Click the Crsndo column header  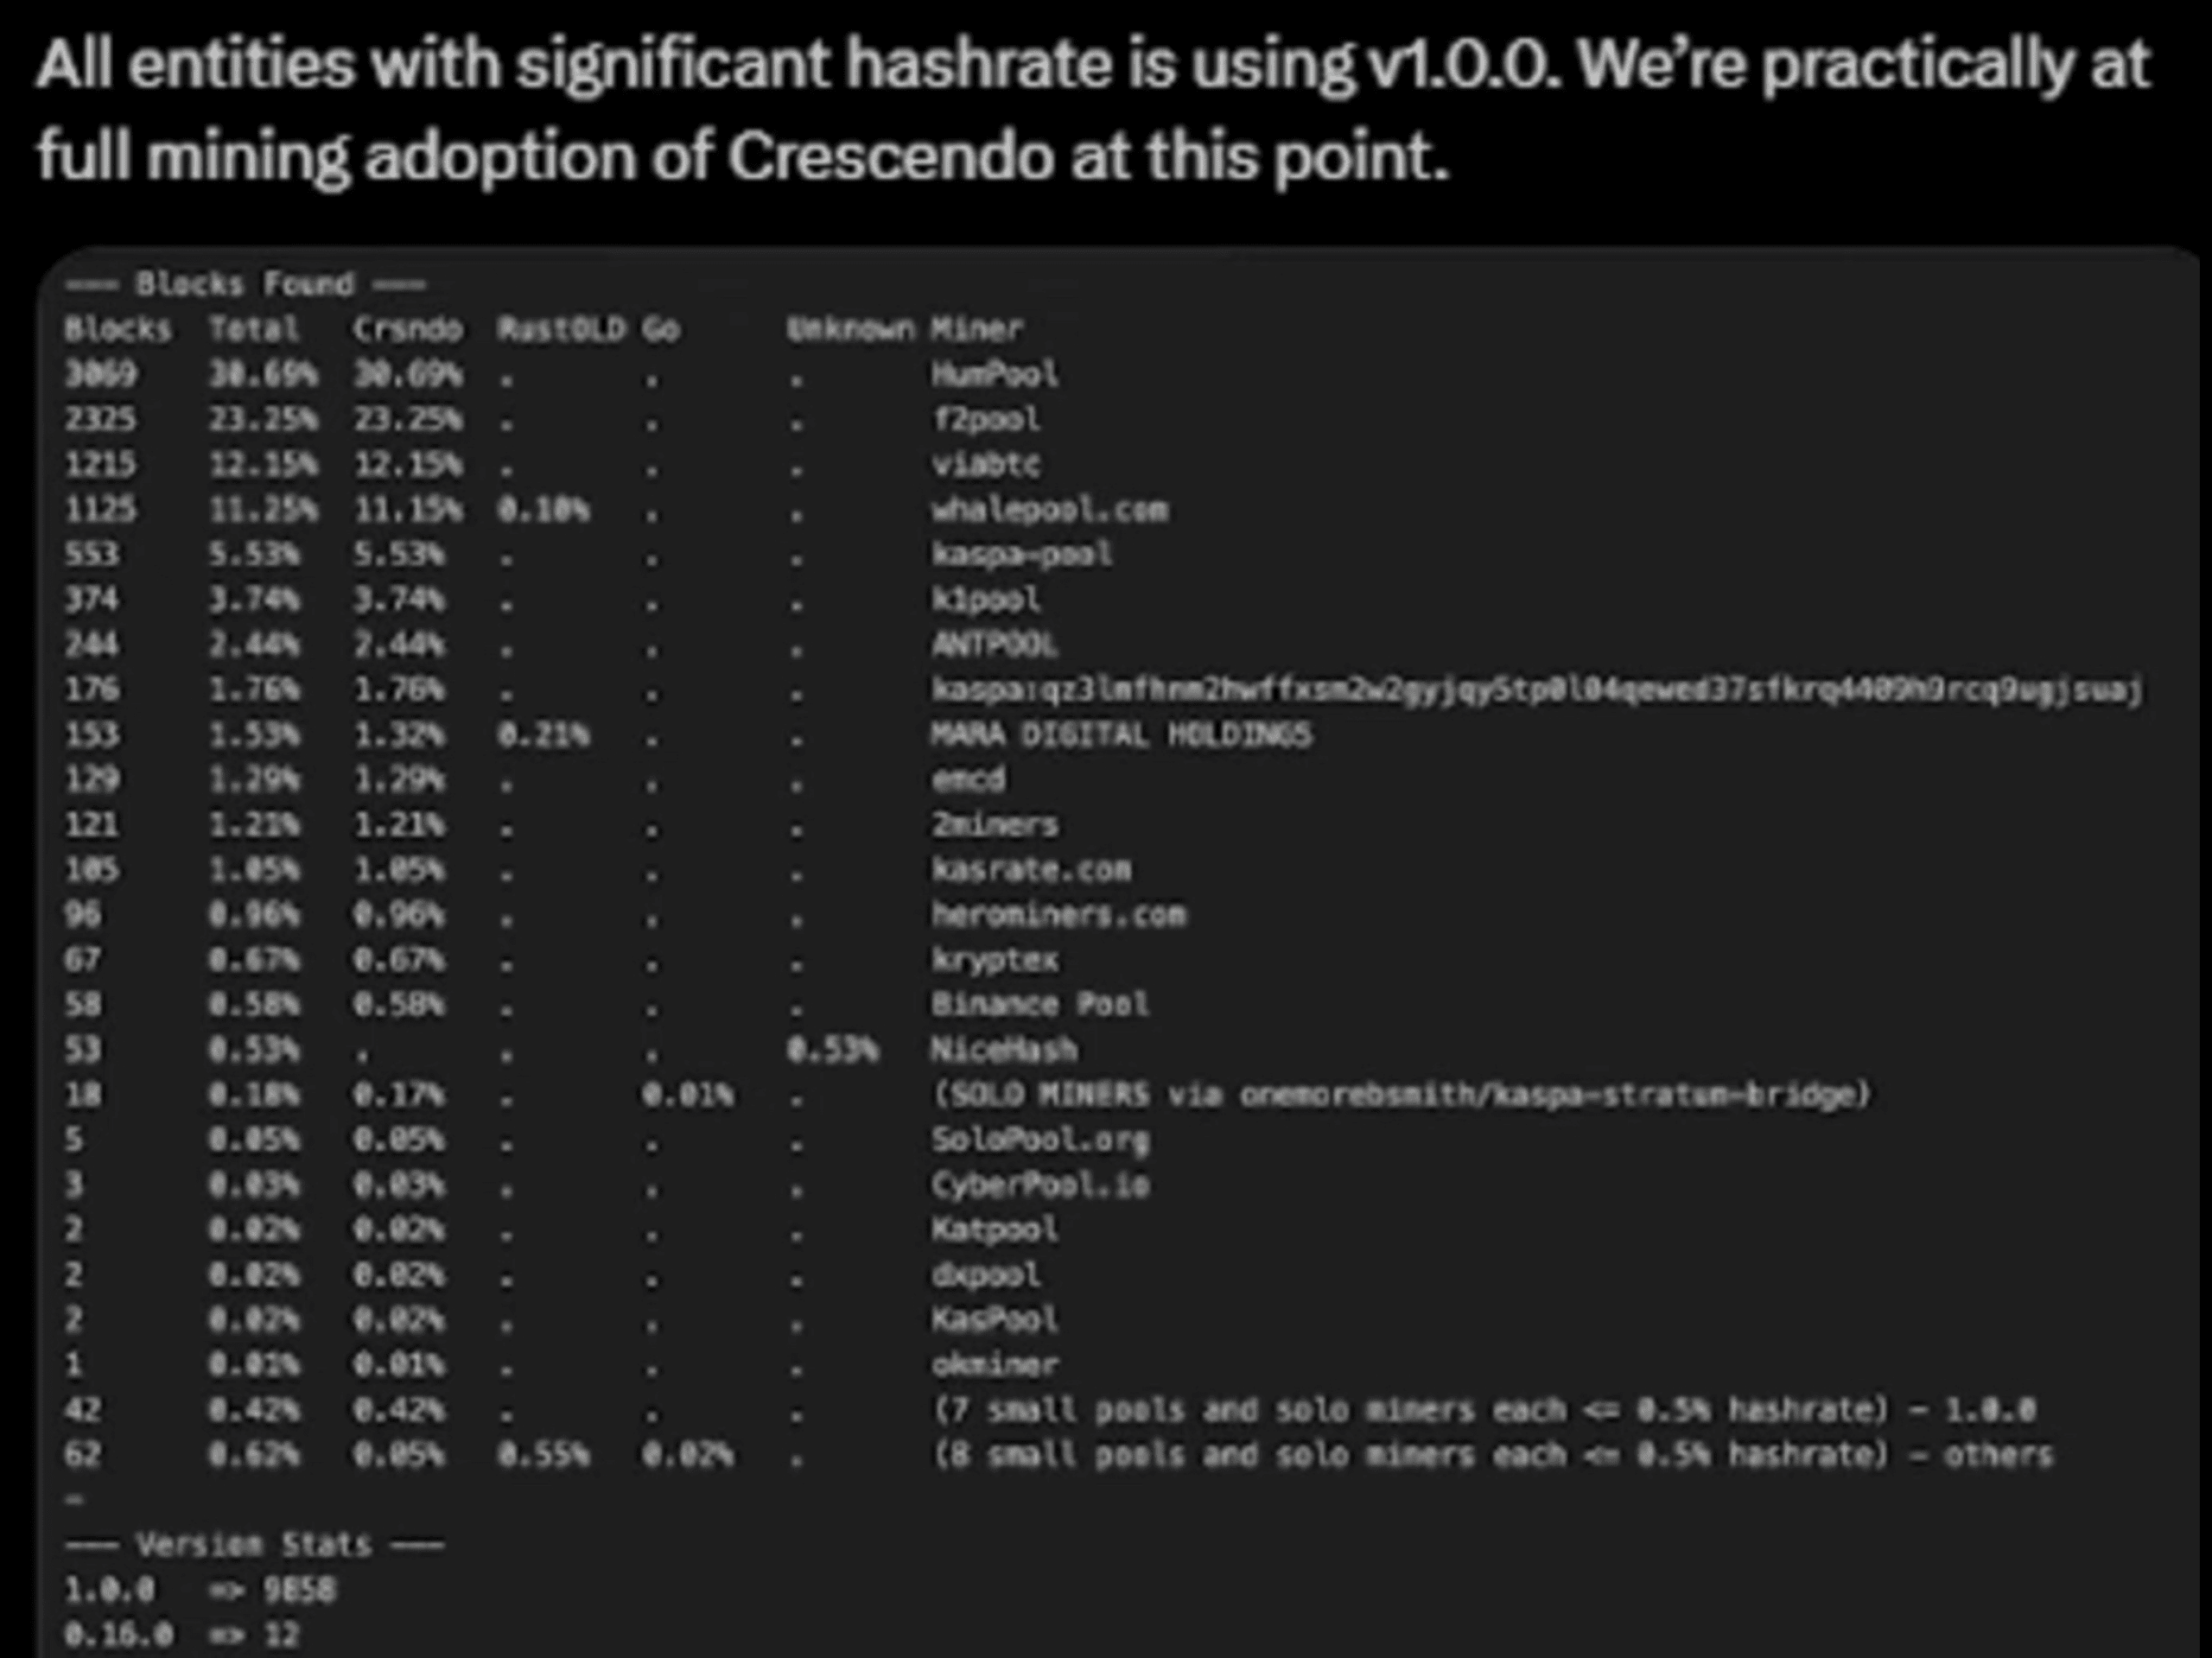click(407, 329)
